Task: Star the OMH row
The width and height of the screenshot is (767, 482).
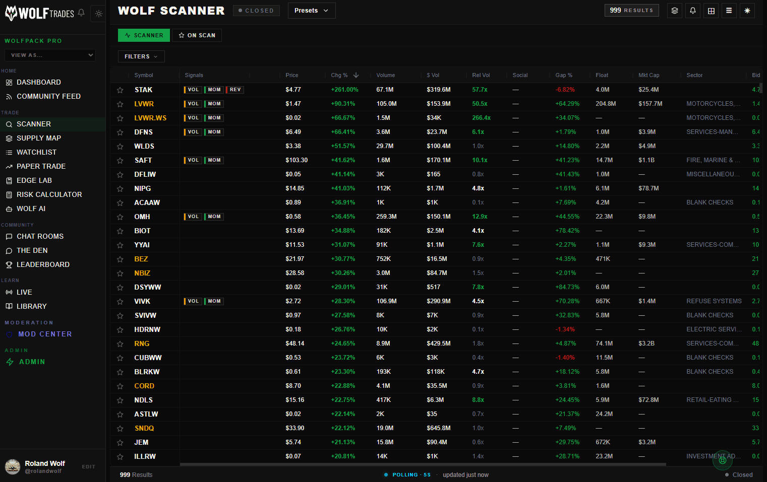Action: click(x=120, y=217)
